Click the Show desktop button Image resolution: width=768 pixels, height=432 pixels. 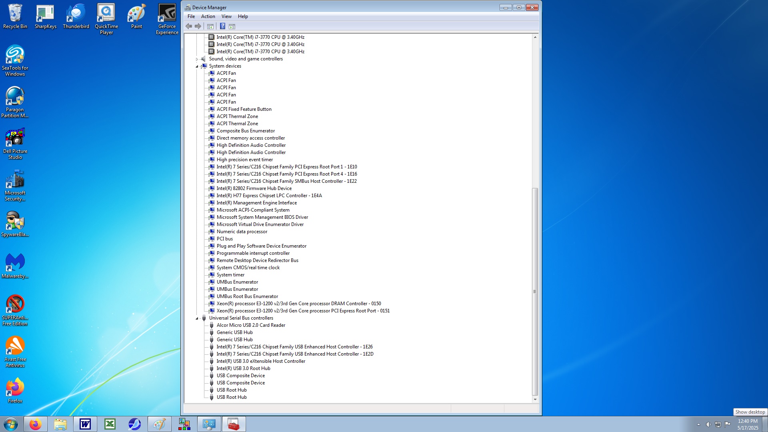[x=765, y=424]
